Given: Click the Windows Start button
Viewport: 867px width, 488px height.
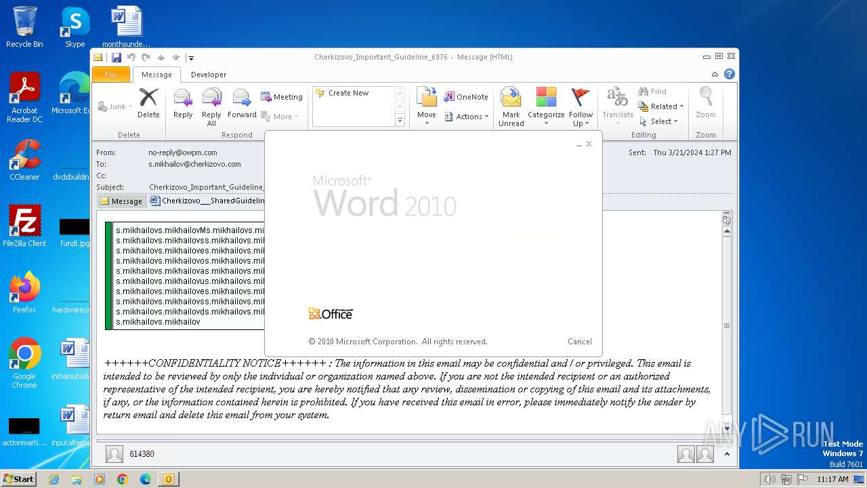Looking at the screenshot, I should (18, 479).
